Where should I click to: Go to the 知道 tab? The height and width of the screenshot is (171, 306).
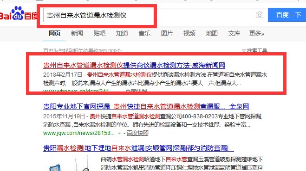tap(122, 33)
